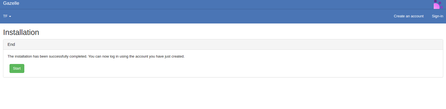Screen dimensions: 446x109
Task: Click blank white area below the panel
Action: coord(223,94)
